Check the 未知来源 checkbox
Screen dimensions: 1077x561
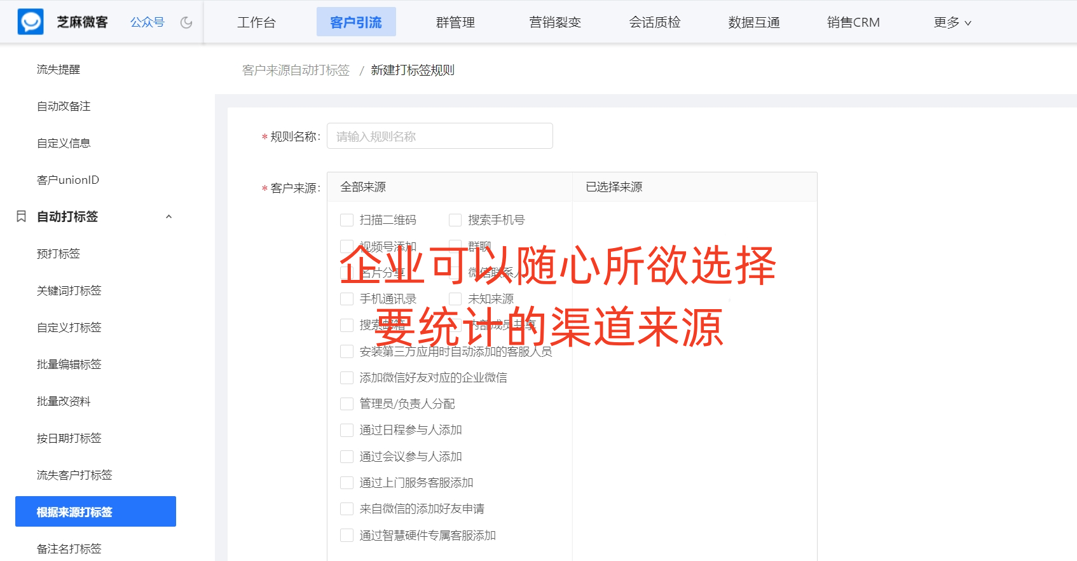pyautogui.click(x=455, y=299)
